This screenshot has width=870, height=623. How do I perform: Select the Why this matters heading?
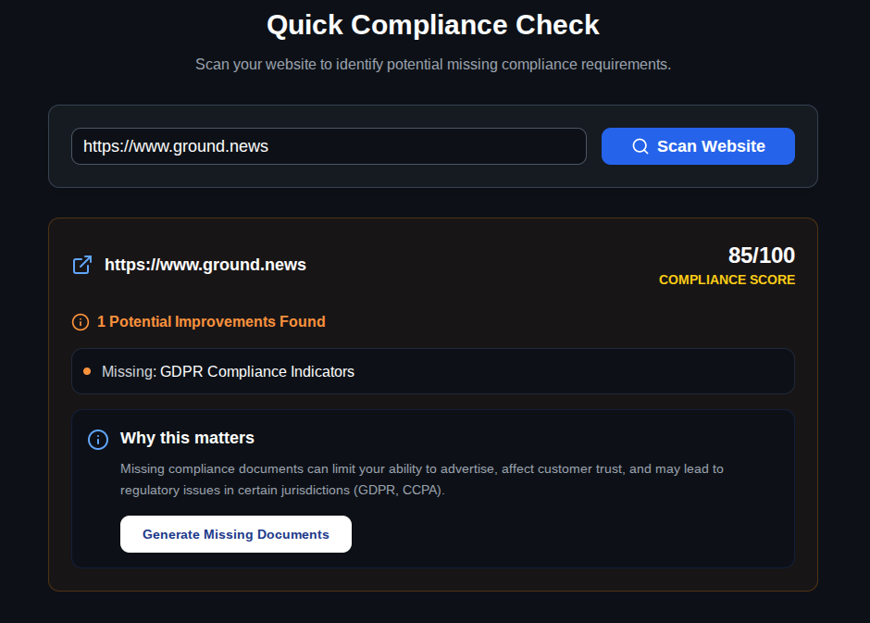[x=187, y=438]
